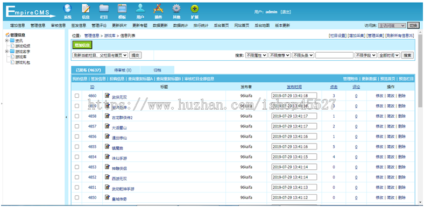Tick the checkbox for ID 4857
Screen dimensions: 424x207
pyautogui.click(x=77, y=126)
